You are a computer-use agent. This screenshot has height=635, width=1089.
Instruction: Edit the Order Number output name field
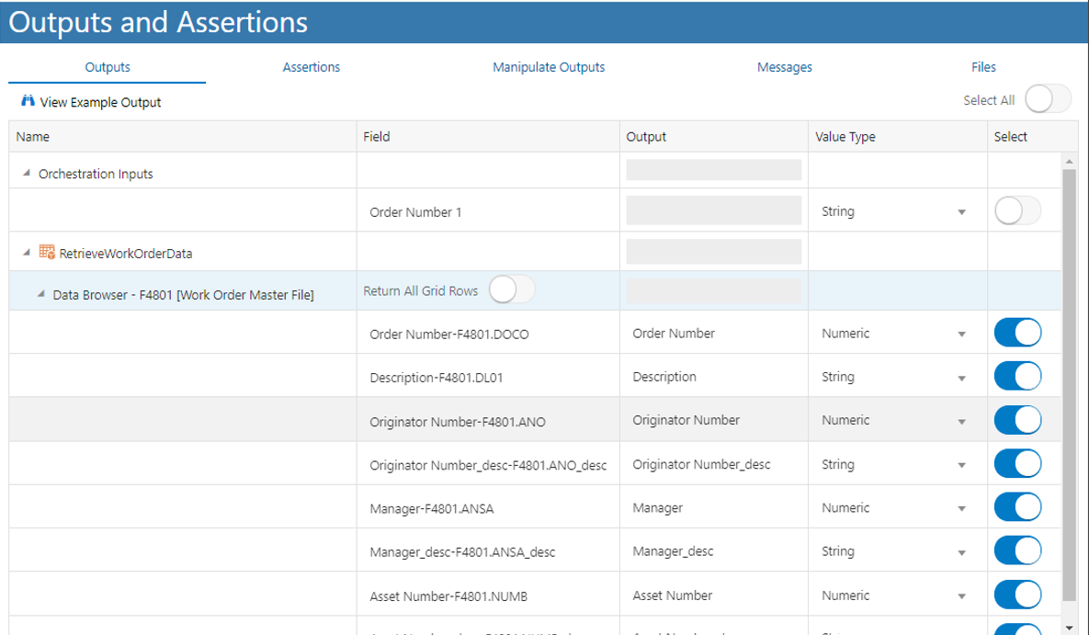714,334
